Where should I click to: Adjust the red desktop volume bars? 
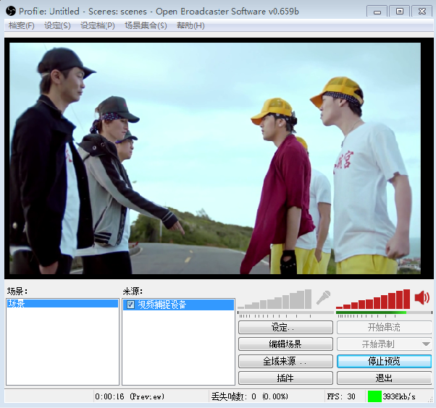point(373,299)
